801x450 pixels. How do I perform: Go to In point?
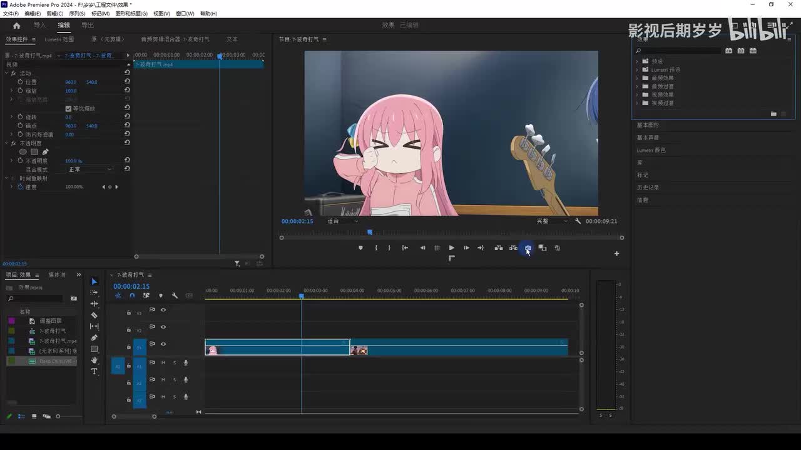tap(405, 248)
